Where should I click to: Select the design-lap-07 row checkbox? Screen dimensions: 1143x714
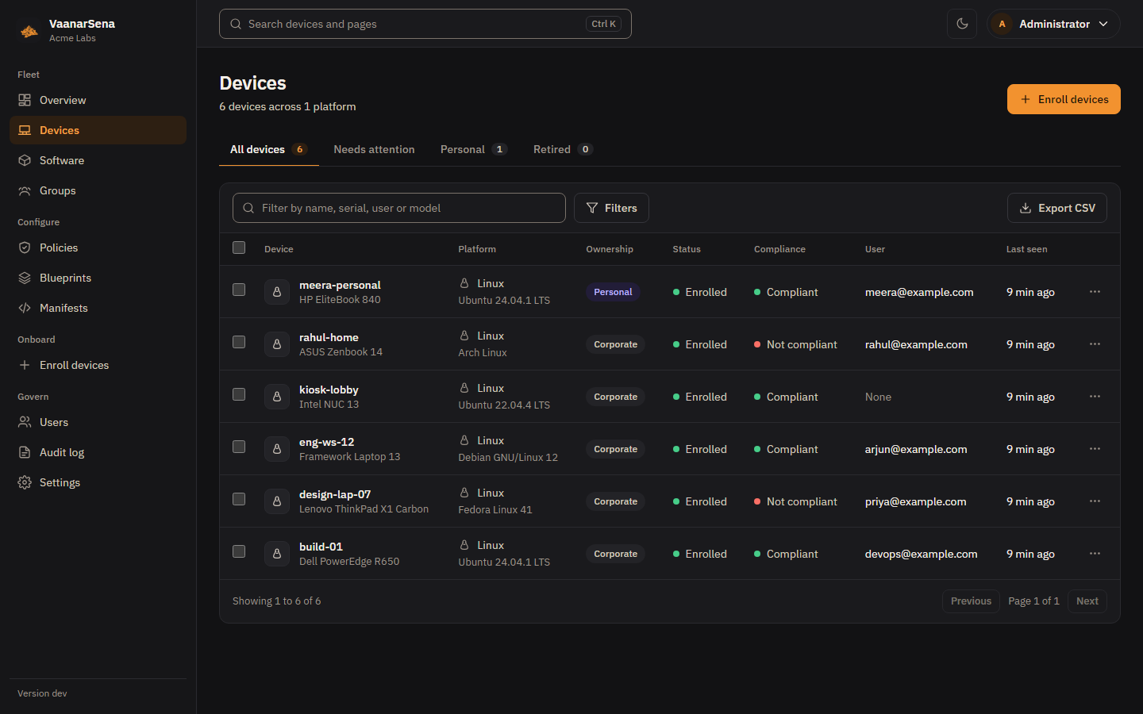[x=239, y=499]
